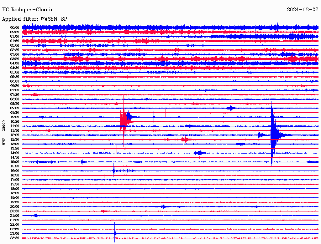
Task: Choose the 20:30 time label
Action: point(15,211)
